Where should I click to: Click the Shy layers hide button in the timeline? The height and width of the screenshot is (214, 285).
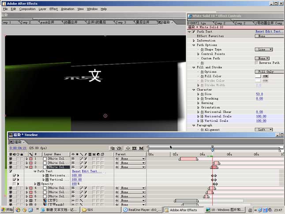pos(128,148)
